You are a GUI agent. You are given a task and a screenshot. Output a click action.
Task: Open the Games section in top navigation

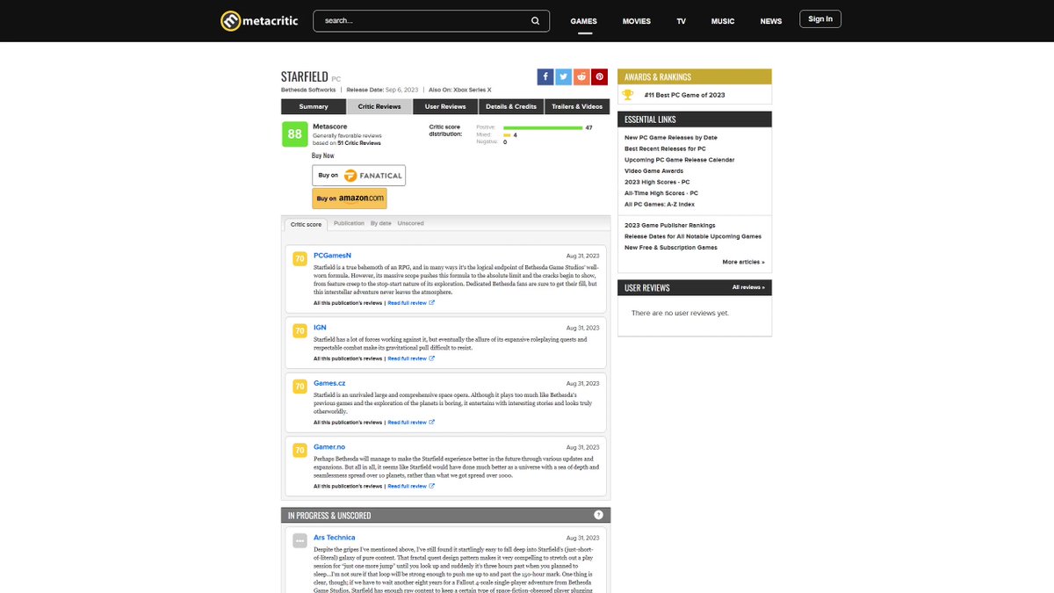pos(583,21)
